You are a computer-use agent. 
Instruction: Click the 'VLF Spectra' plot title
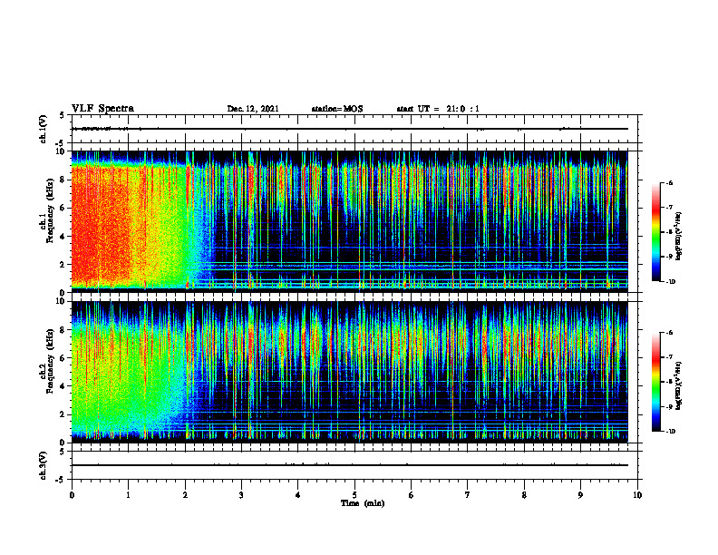102,109
